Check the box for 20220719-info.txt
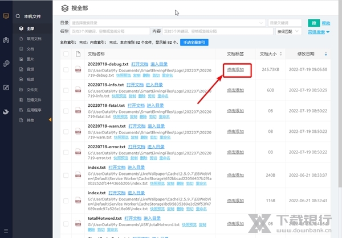The height and width of the screenshot is (238, 342). point(66,90)
